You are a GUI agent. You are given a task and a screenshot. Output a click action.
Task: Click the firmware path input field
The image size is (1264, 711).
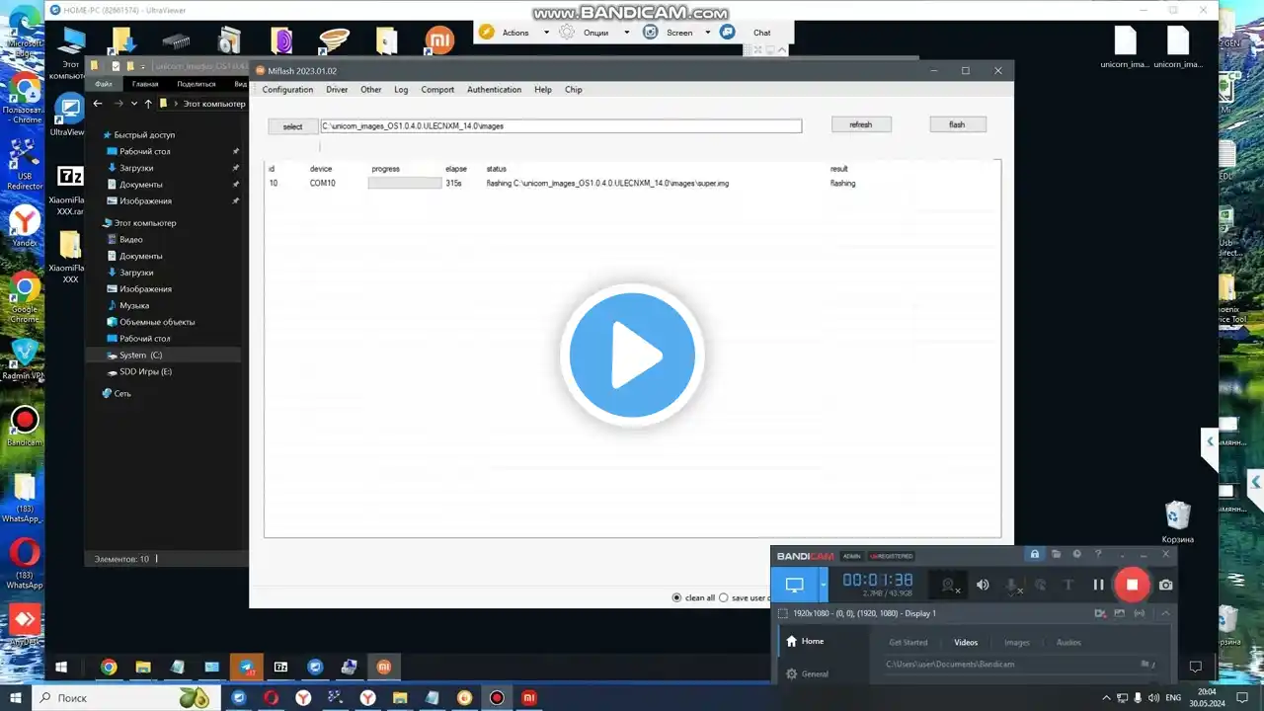[x=561, y=126]
